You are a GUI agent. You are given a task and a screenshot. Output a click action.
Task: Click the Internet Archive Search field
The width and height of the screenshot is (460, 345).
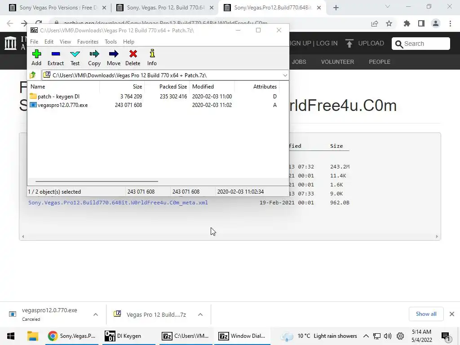420,44
